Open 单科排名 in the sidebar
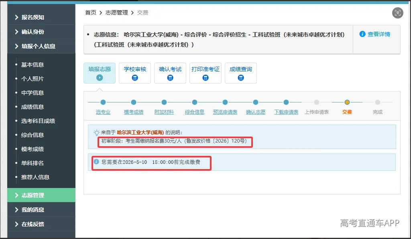411x239 pixels. pyautogui.click(x=33, y=163)
